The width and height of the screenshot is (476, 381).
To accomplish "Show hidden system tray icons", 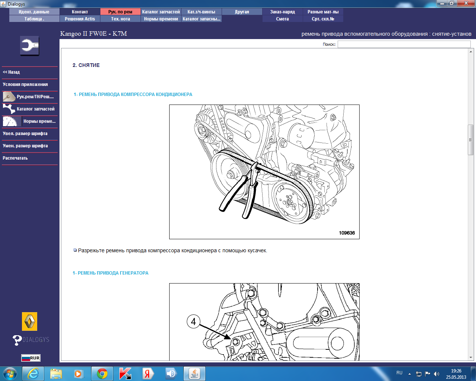I will click(410, 374).
